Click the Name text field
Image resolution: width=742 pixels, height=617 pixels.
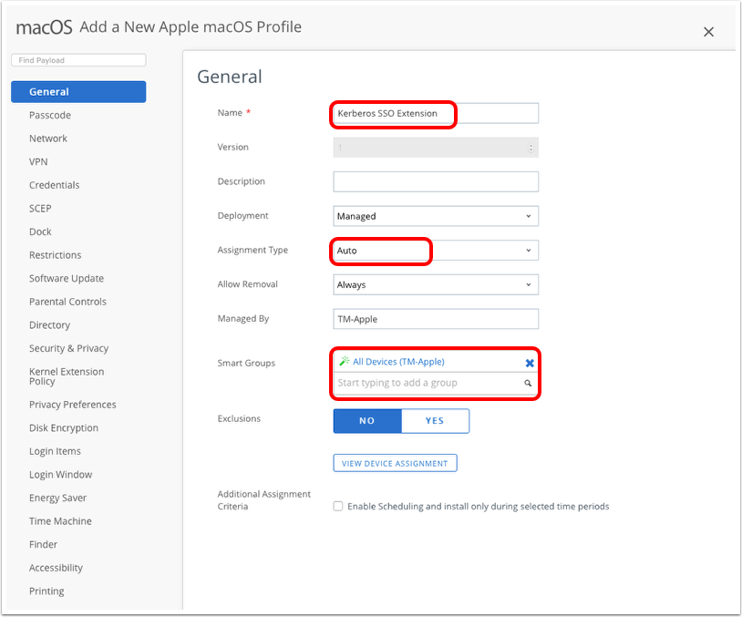tap(436, 113)
